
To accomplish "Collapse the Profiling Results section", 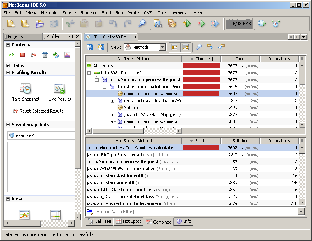I will point(8,72).
